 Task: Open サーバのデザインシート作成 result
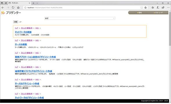coord(27,83)
